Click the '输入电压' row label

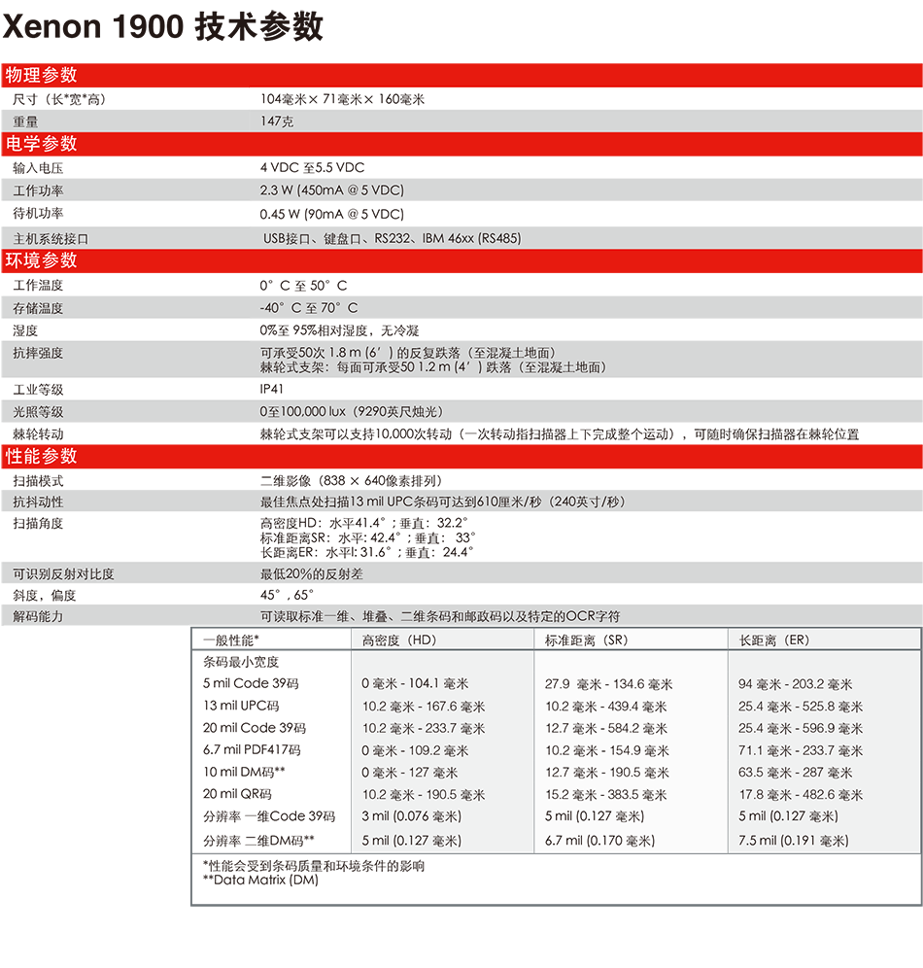(38, 168)
